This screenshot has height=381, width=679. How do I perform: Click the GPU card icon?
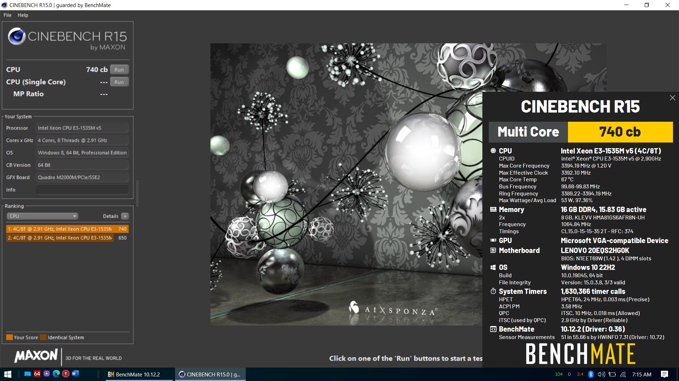(493, 241)
